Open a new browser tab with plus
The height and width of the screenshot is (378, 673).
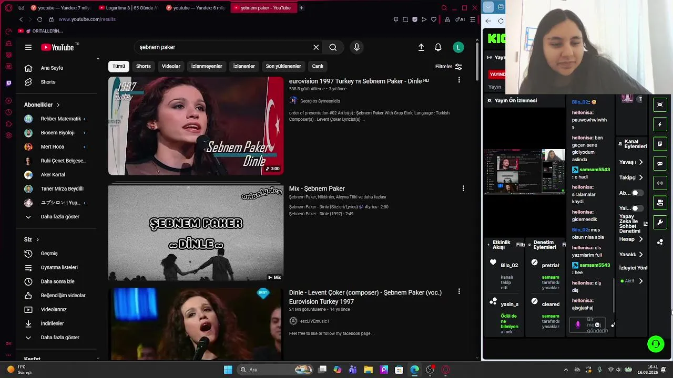click(301, 8)
